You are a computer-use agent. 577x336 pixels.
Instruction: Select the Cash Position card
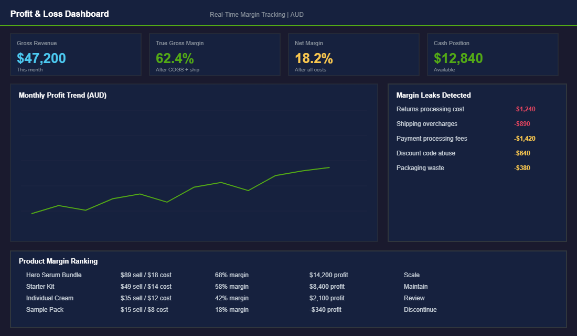(492, 54)
